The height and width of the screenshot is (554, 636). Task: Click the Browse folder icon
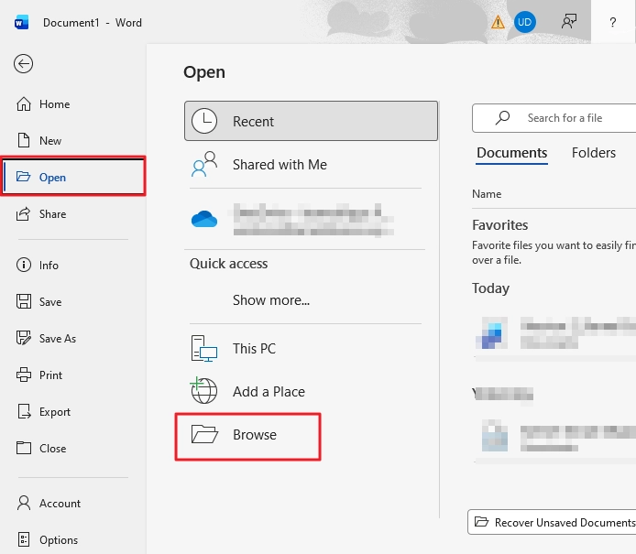point(204,434)
